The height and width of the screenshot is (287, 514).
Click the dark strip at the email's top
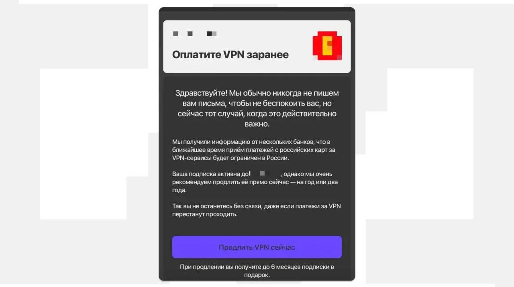tap(257, 11)
